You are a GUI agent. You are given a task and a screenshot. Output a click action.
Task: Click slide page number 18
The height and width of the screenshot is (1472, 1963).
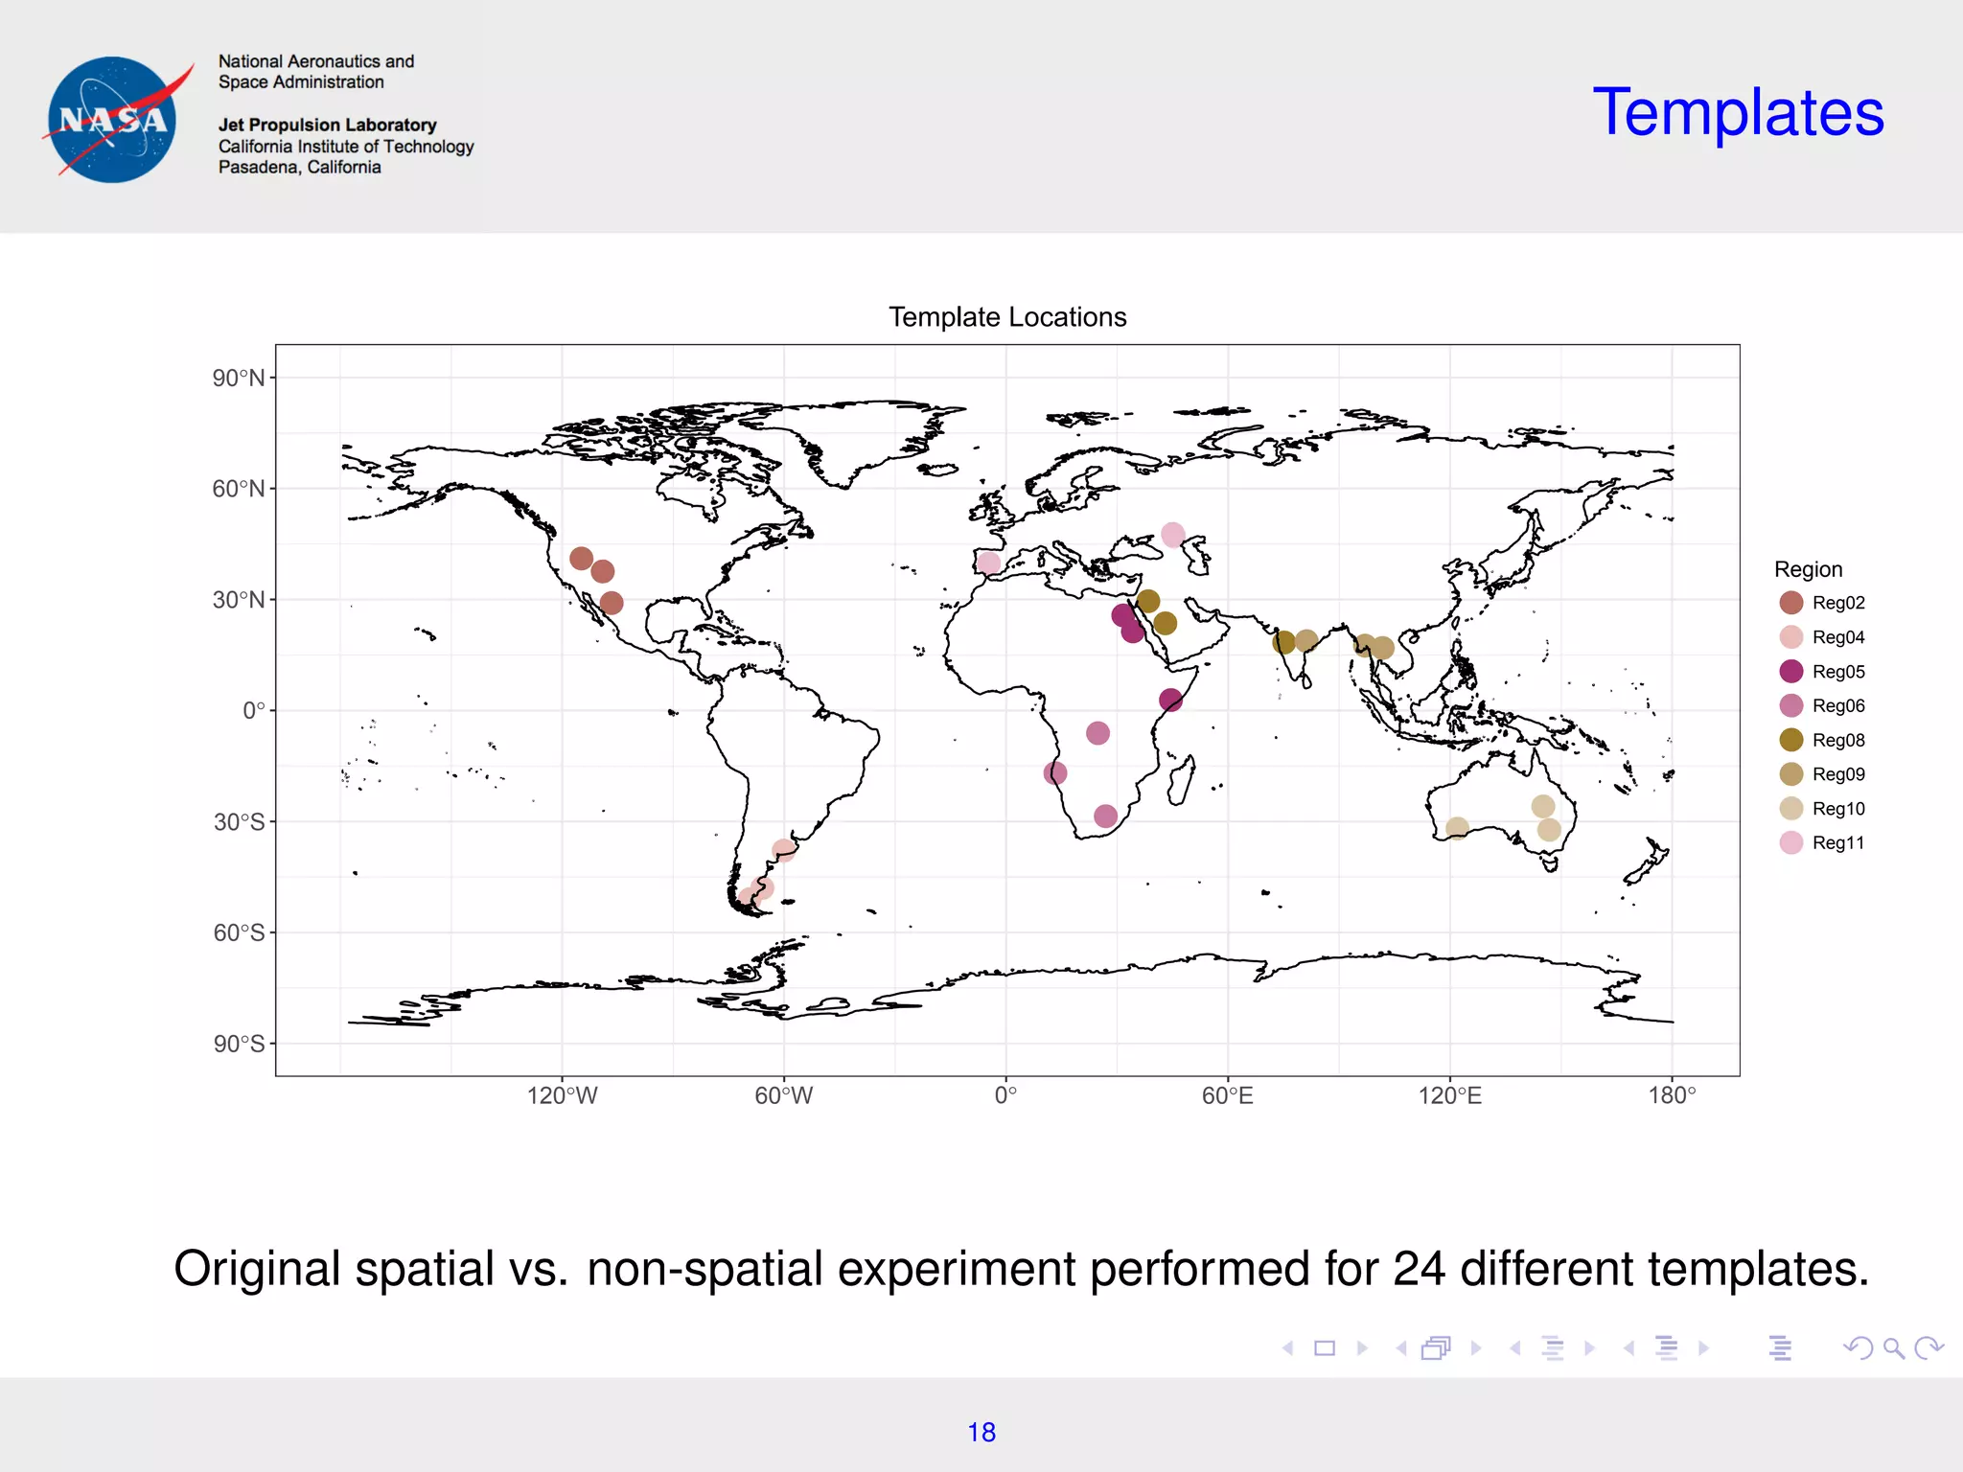(981, 1432)
